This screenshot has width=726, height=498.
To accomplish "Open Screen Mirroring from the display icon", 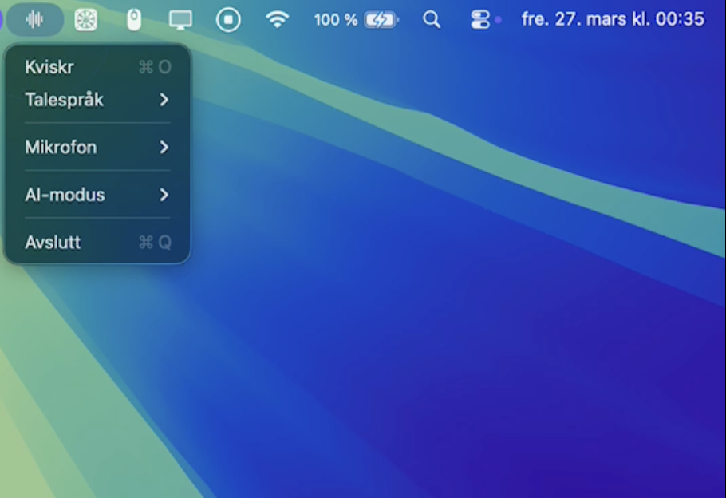I will pos(182,18).
